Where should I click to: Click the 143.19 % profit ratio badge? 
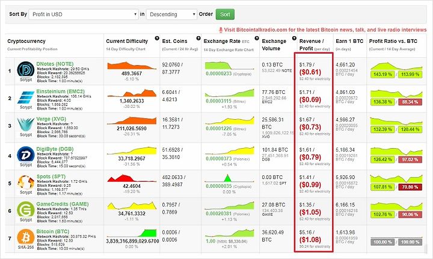(382, 74)
